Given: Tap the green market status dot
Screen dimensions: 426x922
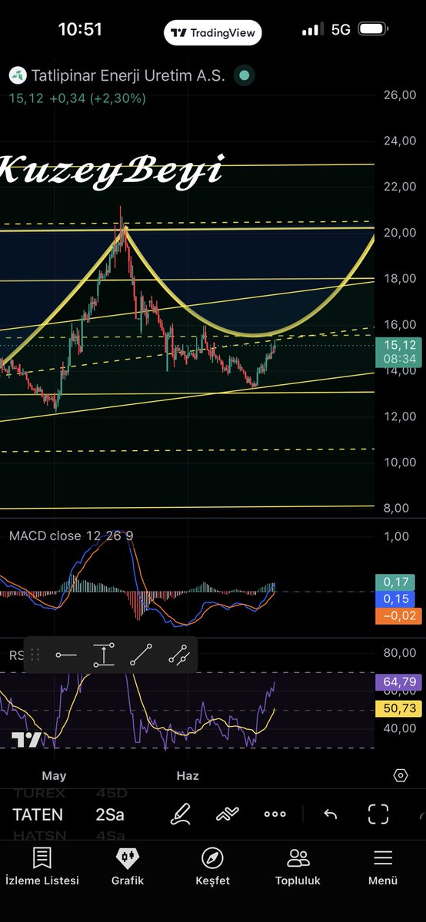Looking at the screenshot, I should click(x=244, y=75).
